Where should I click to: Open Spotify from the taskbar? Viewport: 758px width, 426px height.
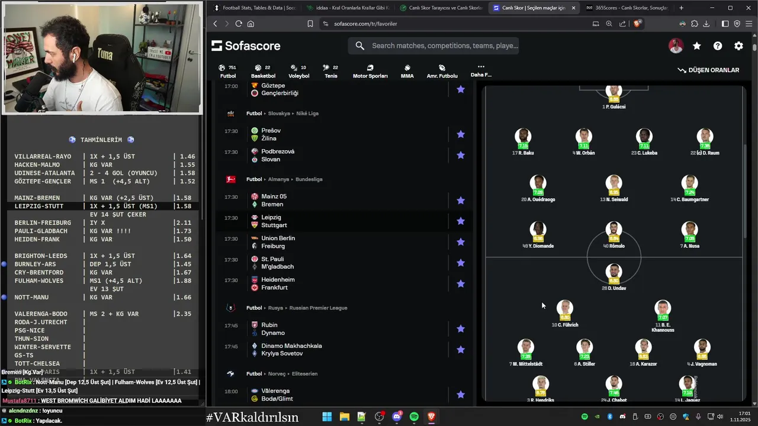(x=414, y=417)
